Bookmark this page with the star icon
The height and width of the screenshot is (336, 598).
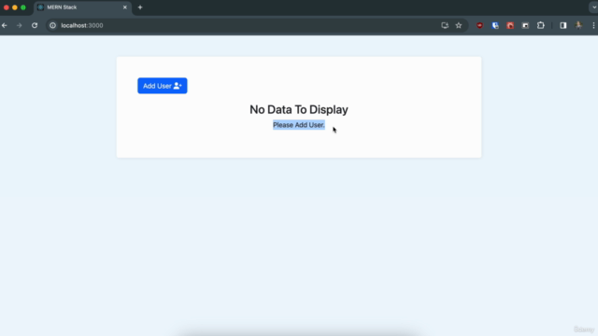click(459, 25)
